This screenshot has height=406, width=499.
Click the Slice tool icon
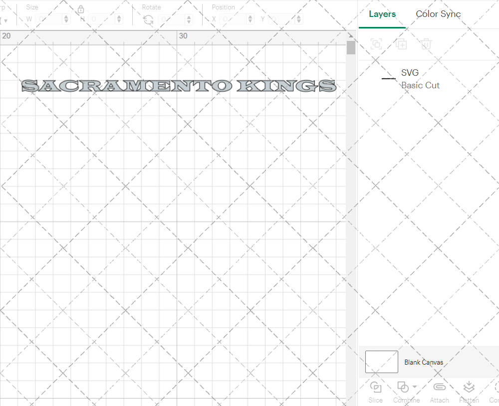tap(376, 387)
